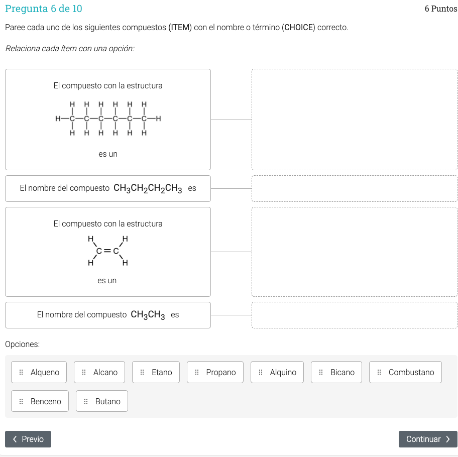Select the Combustano option chip
The height and width of the screenshot is (457, 458).
[405, 372]
